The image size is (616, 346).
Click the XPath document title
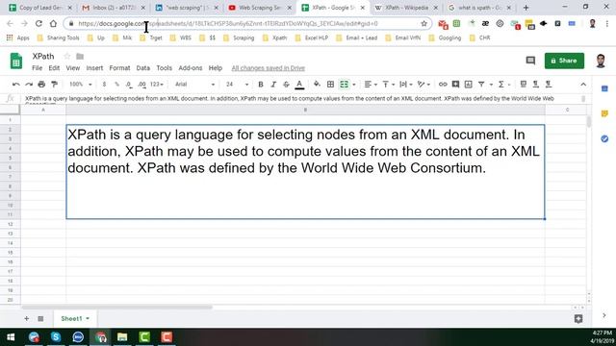point(43,56)
